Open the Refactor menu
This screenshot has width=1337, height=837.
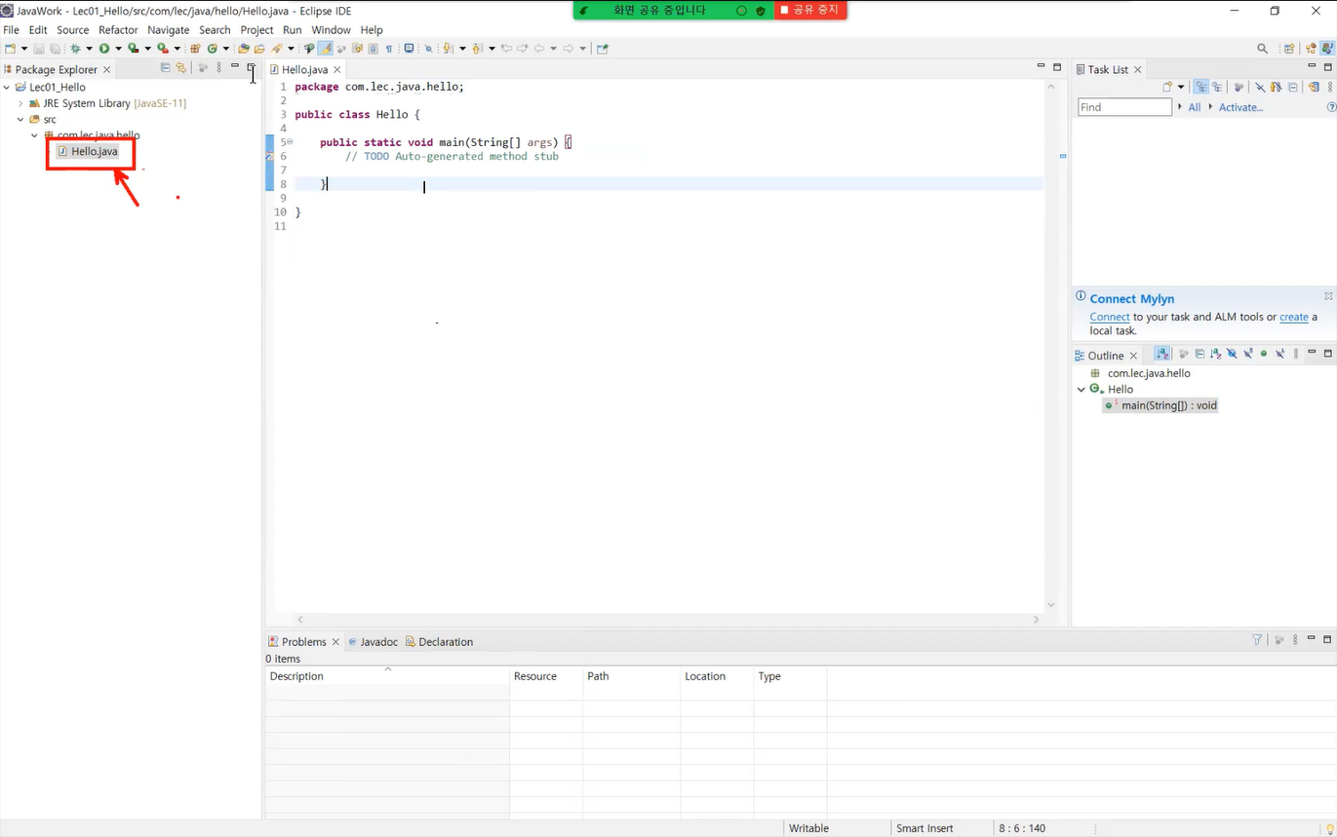(x=118, y=30)
